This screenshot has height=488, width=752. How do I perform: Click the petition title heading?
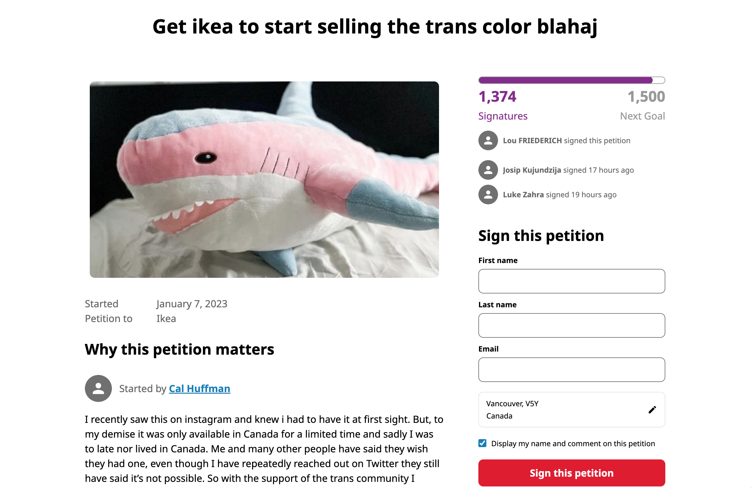tap(375, 26)
